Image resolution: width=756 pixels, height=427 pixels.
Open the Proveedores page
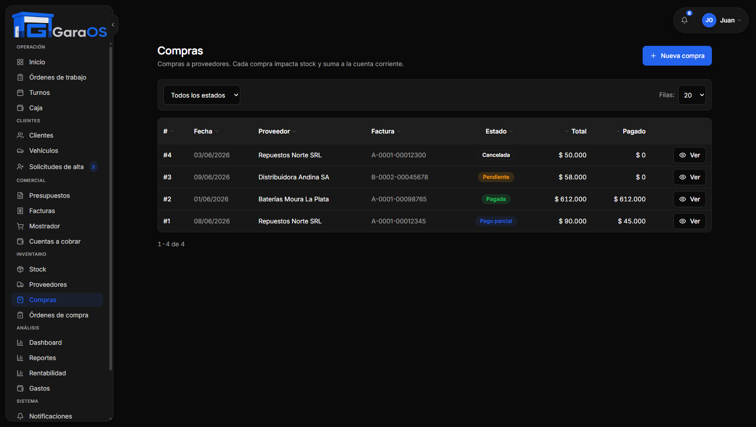[x=57, y=285]
